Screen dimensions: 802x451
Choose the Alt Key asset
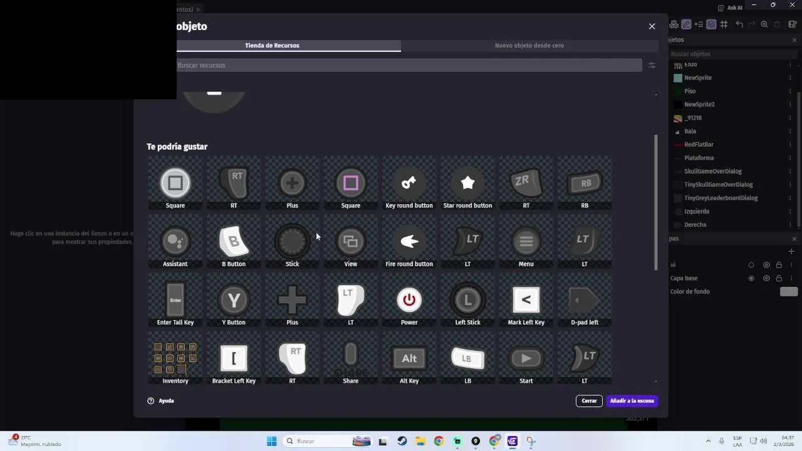coord(409,358)
